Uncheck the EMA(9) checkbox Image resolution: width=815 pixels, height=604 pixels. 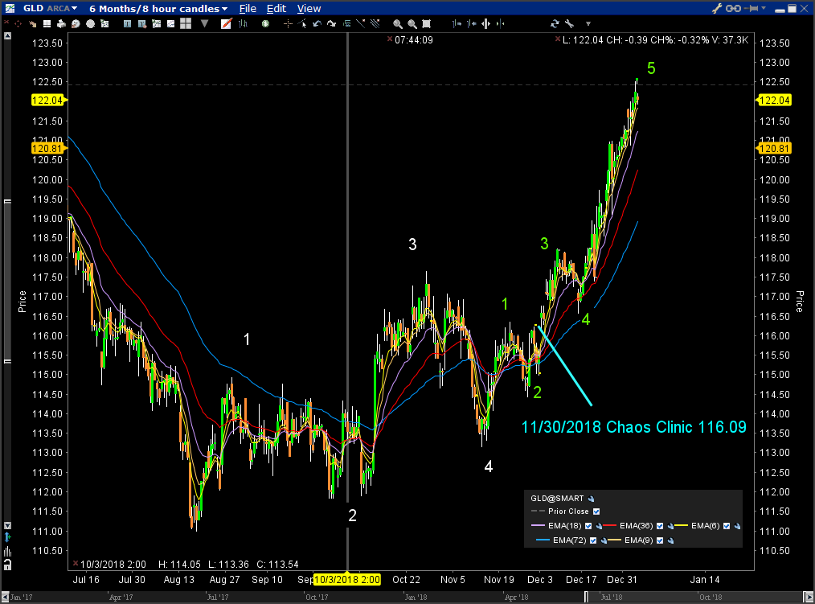660,540
